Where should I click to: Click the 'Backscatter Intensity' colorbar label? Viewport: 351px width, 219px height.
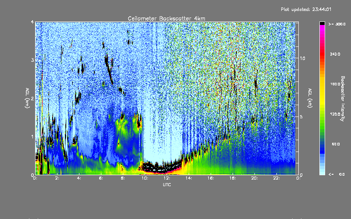[343, 99]
